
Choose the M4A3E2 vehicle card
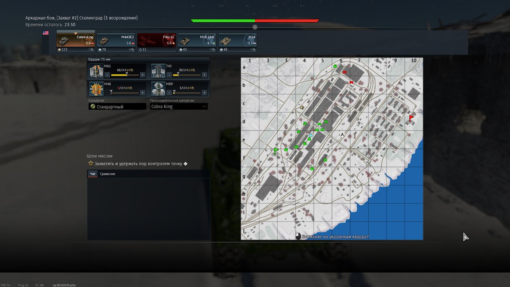pos(116,43)
